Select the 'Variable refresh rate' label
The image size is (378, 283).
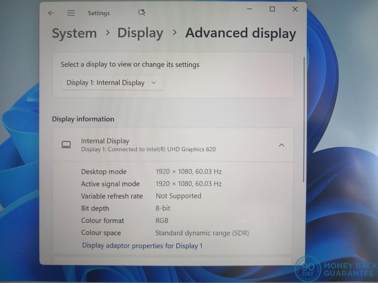pyautogui.click(x=112, y=196)
